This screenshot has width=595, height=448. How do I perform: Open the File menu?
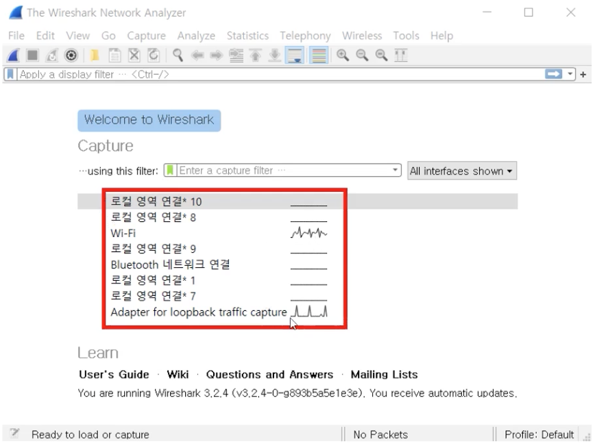(16, 36)
